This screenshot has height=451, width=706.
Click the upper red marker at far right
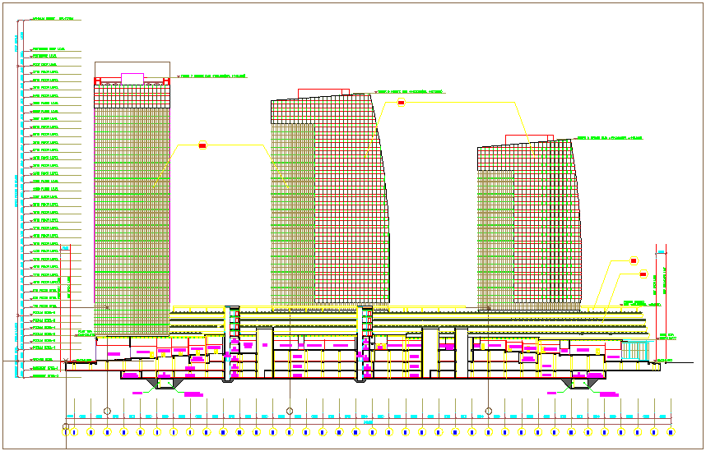tap(634, 260)
